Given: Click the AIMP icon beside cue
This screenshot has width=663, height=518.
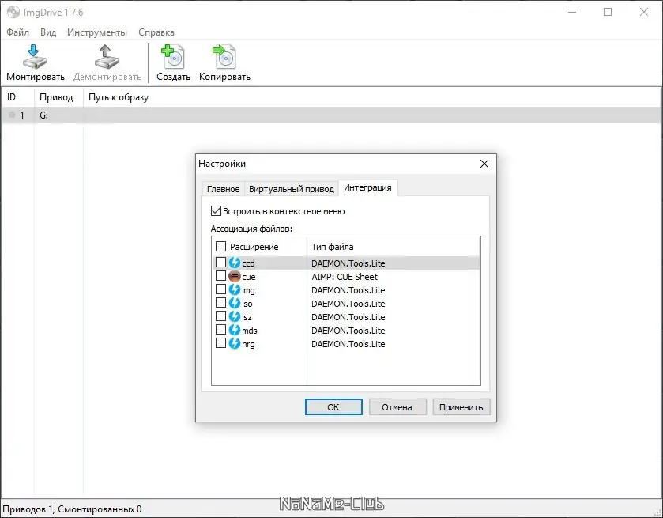Looking at the screenshot, I should pyautogui.click(x=235, y=276).
